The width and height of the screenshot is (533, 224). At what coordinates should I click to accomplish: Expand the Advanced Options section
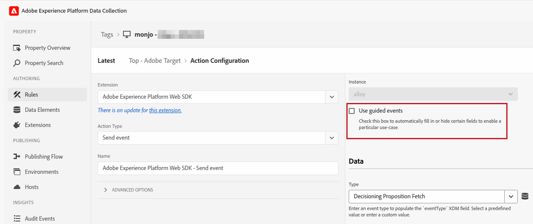pos(106,190)
